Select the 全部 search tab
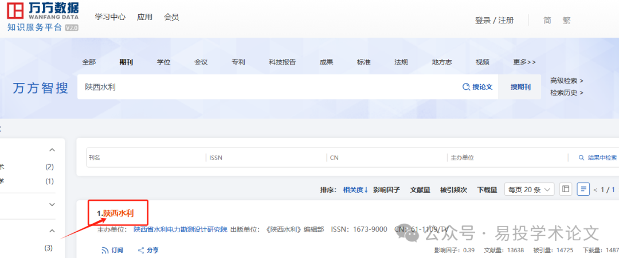The height and width of the screenshot is (258, 619). click(89, 62)
